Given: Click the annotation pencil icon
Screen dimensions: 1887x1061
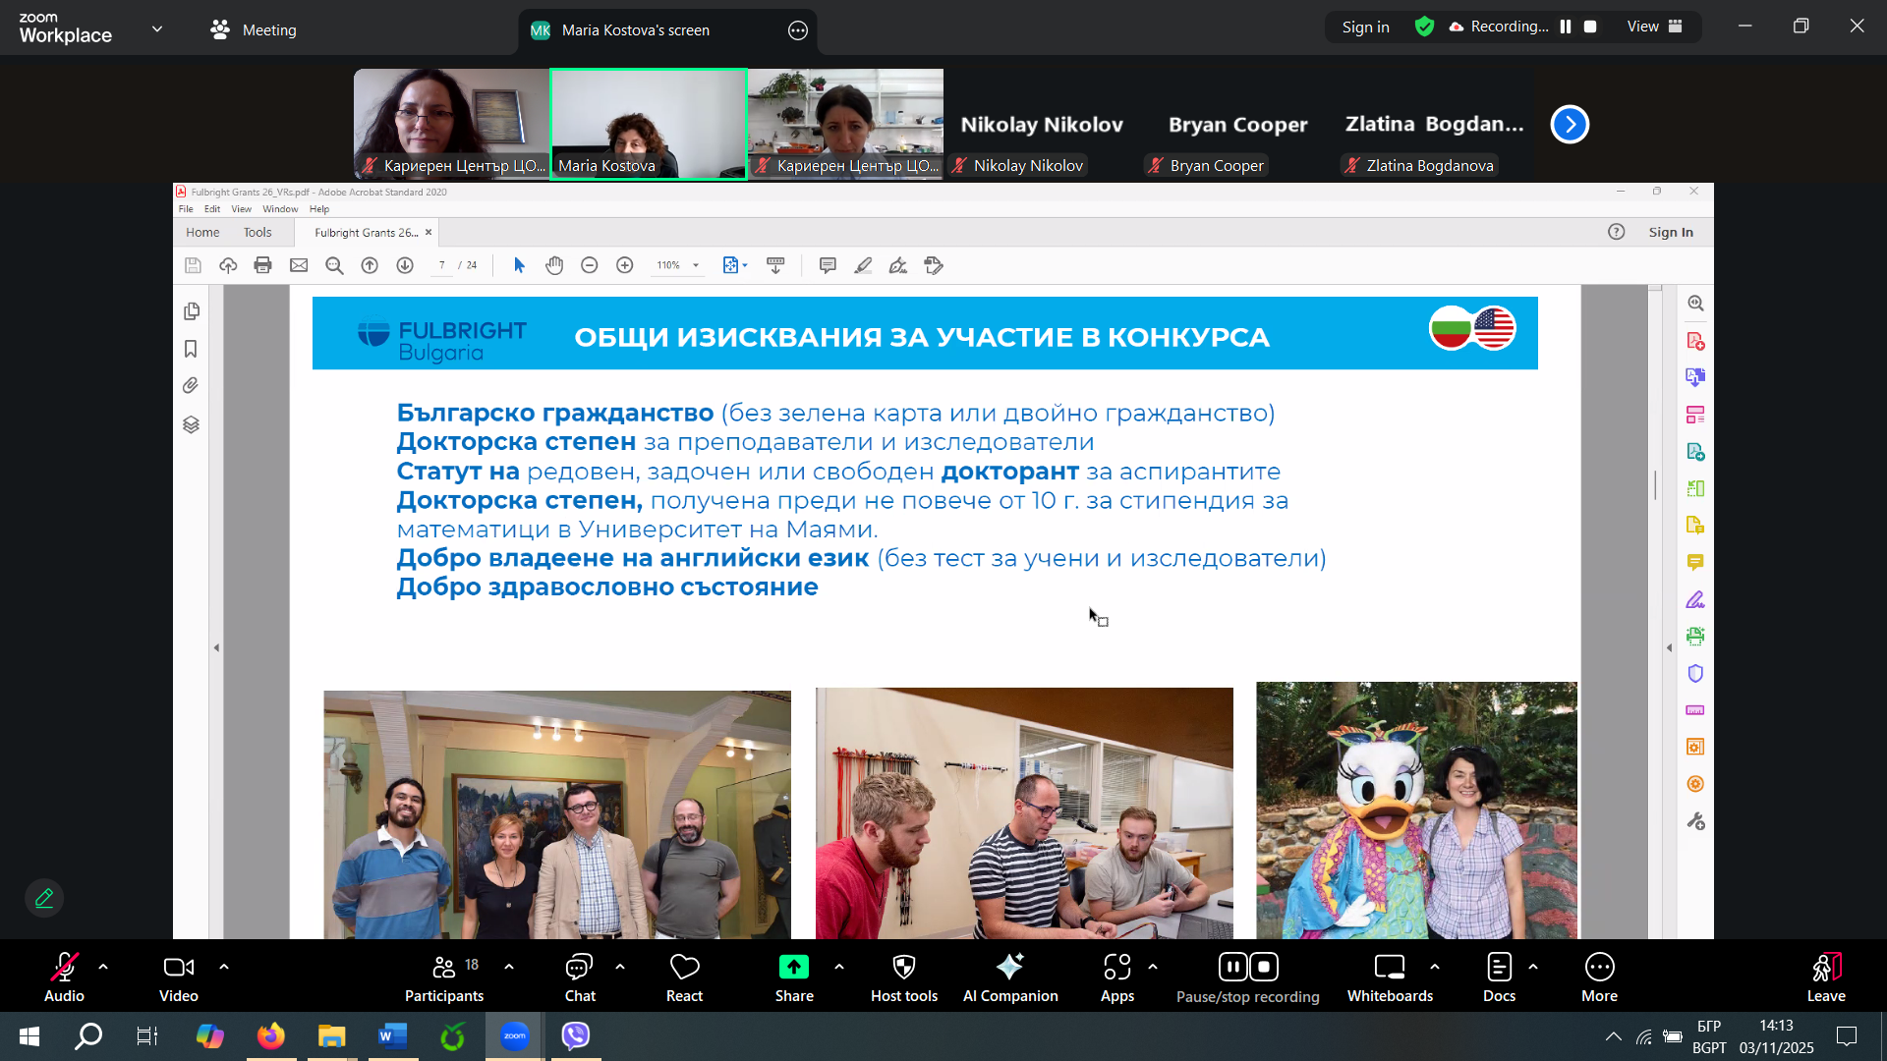Looking at the screenshot, I should [44, 898].
